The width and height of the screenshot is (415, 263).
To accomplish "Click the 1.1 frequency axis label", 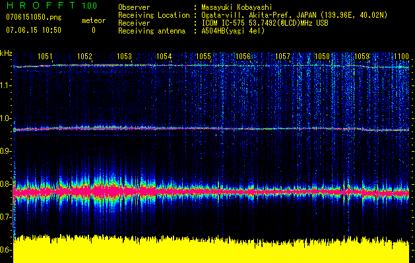I will click(x=6, y=85).
